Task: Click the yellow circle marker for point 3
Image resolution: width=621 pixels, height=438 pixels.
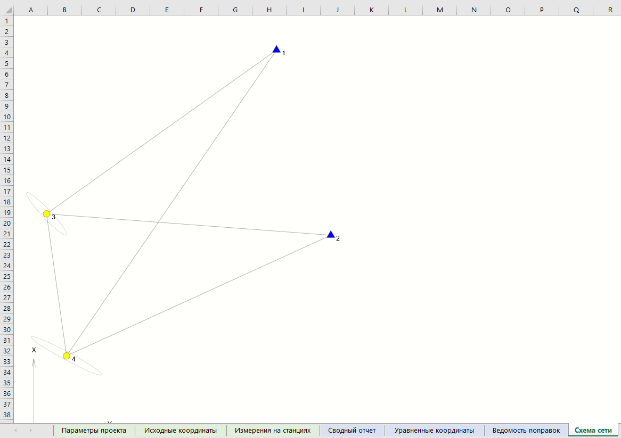Action: (46, 214)
